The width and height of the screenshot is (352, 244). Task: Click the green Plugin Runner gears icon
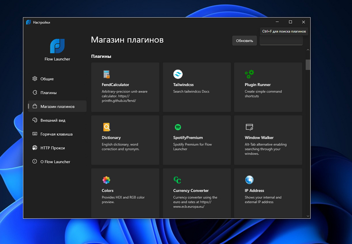pos(249,74)
